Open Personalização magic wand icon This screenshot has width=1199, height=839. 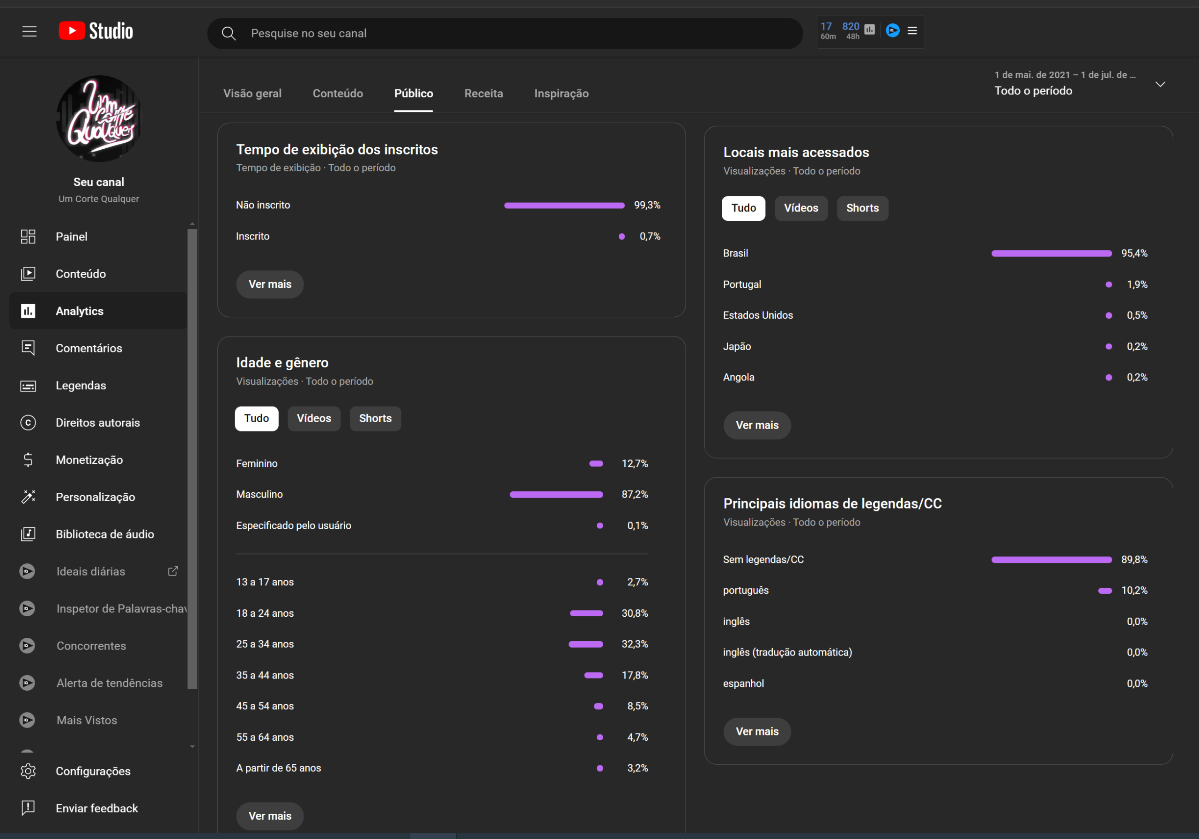coord(28,497)
